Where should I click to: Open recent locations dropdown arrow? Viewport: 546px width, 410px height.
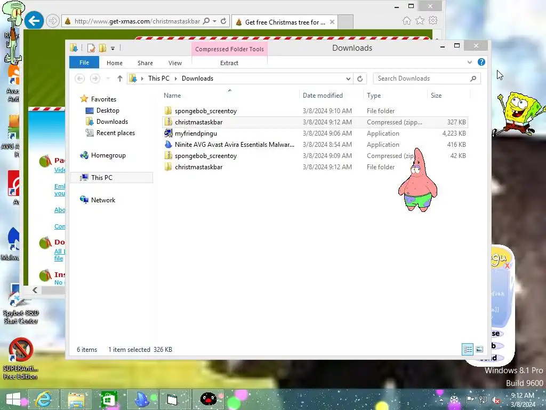108,79
